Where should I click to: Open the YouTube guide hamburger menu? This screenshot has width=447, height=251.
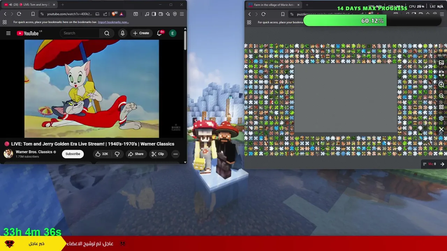(x=8, y=33)
